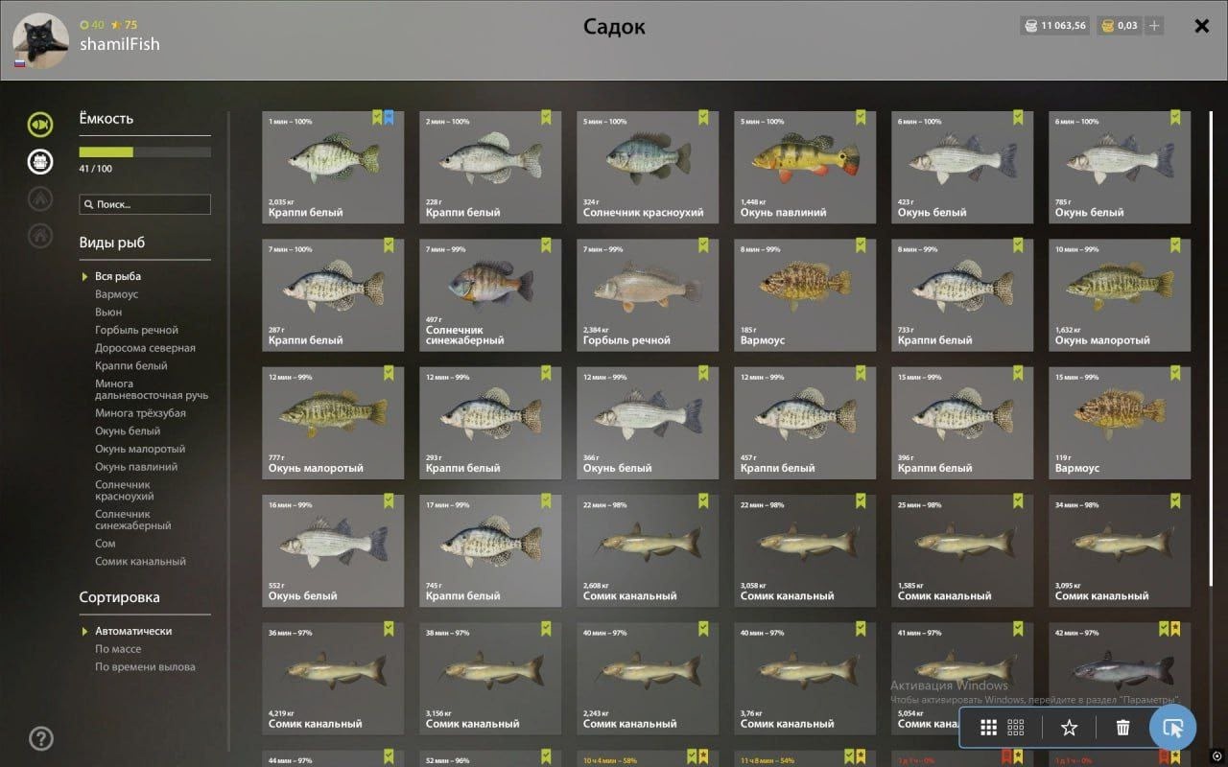Switch to small grid view icon
Image resolution: width=1228 pixels, height=767 pixels.
[1016, 728]
